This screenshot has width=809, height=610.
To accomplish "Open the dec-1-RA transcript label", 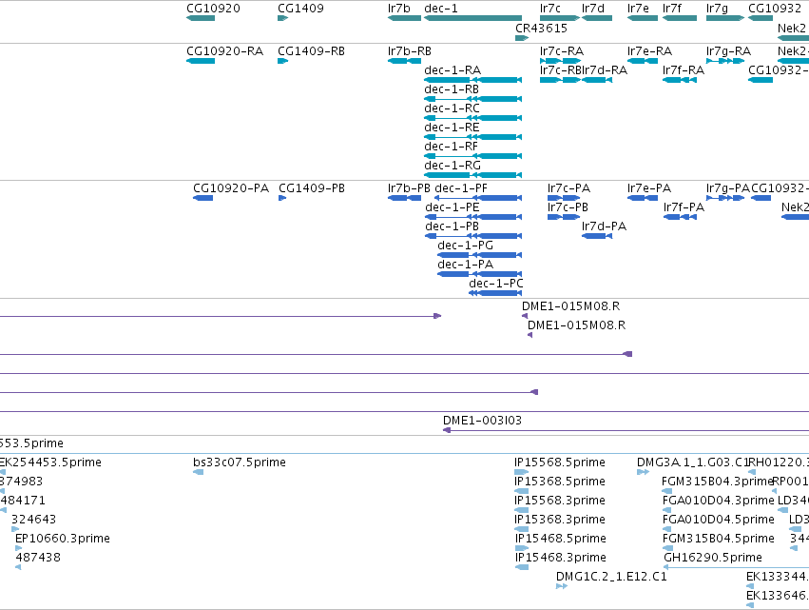I will pos(453,70).
